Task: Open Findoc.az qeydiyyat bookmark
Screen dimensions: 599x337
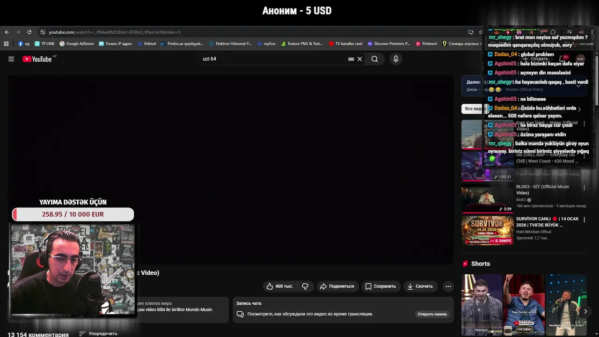Action: pyautogui.click(x=182, y=44)
